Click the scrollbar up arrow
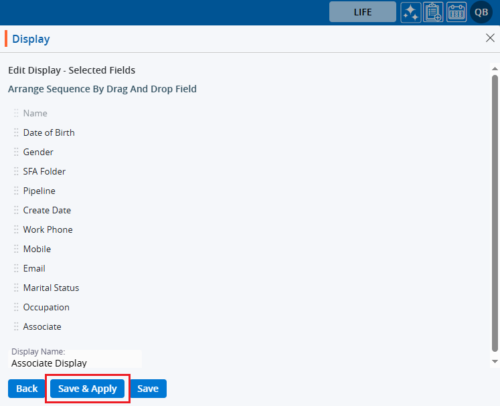 tap(495, 68)
